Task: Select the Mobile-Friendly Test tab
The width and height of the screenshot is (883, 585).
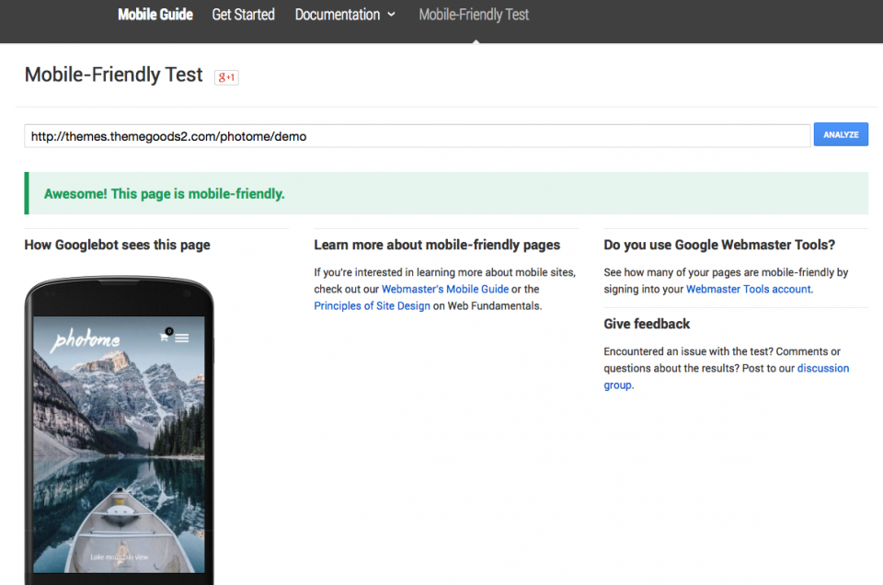Action: coord(474,15)
